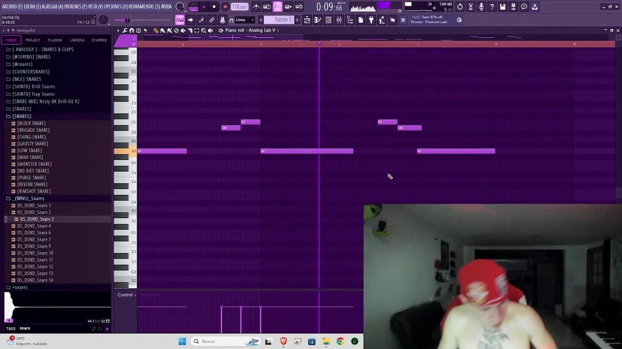Switch to STARRED browser tab
Screen dimensions: 622x349
[99, 40]
